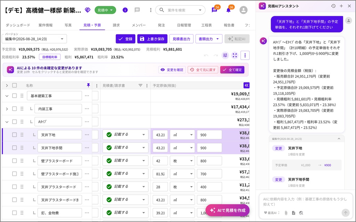
Task: Open 見積書/請求書 column options menu
Action: point(147,85)
